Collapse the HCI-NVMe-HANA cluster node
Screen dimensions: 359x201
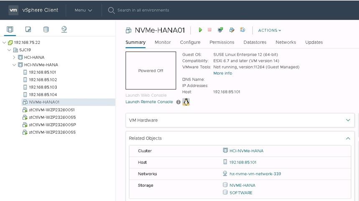click(x=14, y=65)
